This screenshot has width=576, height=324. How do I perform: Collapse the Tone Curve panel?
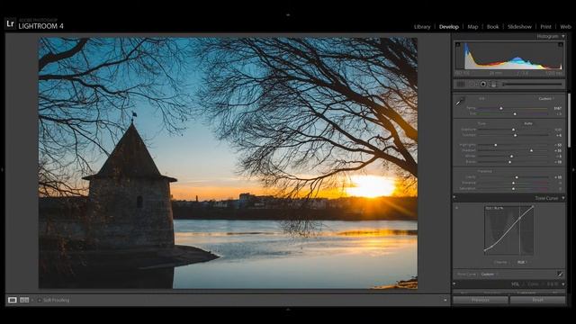563,198
